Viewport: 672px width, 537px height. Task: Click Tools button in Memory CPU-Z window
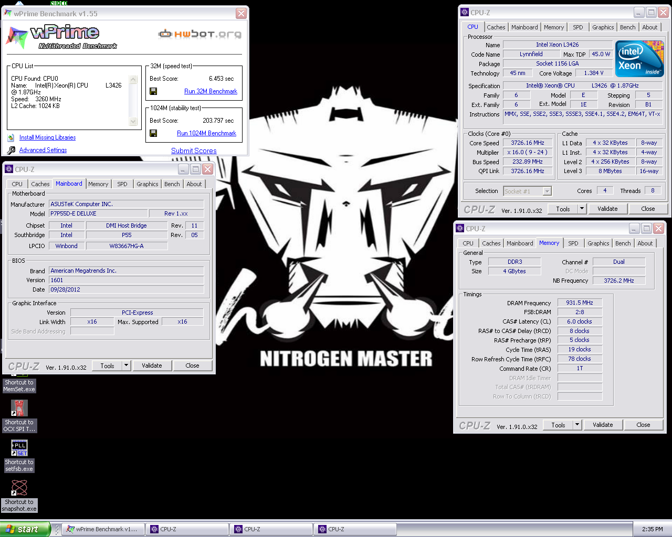coord(558,425)
